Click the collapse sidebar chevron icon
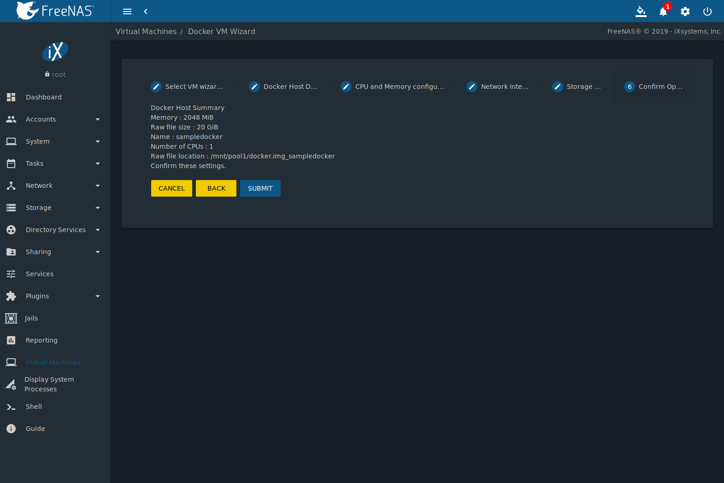Screen dimensions: 724x483 pyautogui.click(x=146, y=12)
